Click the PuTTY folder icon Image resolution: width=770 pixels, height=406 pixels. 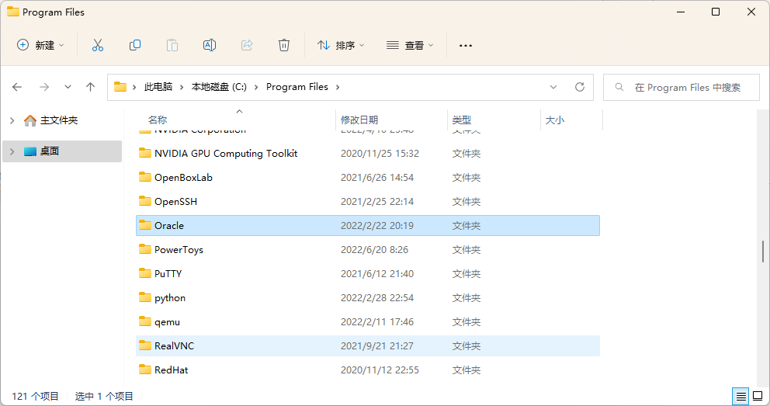coord(145,273)
